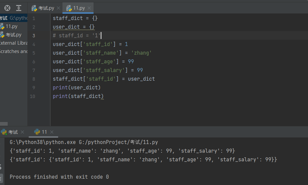308x185 pixels.
Task: Click line number 1 in the gutter
Action: (x=34, y=18)
